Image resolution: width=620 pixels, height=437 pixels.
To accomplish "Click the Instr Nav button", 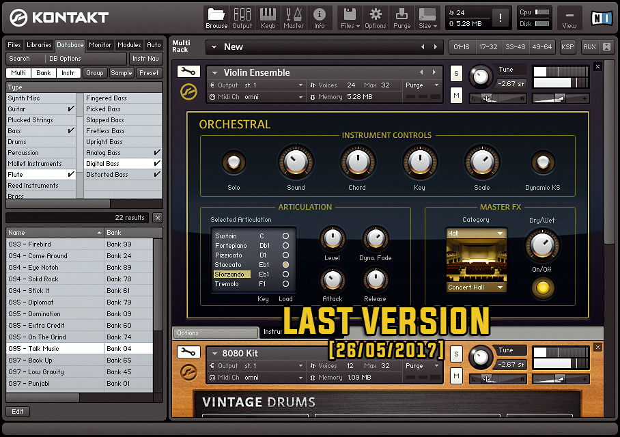I will [145, 59].
